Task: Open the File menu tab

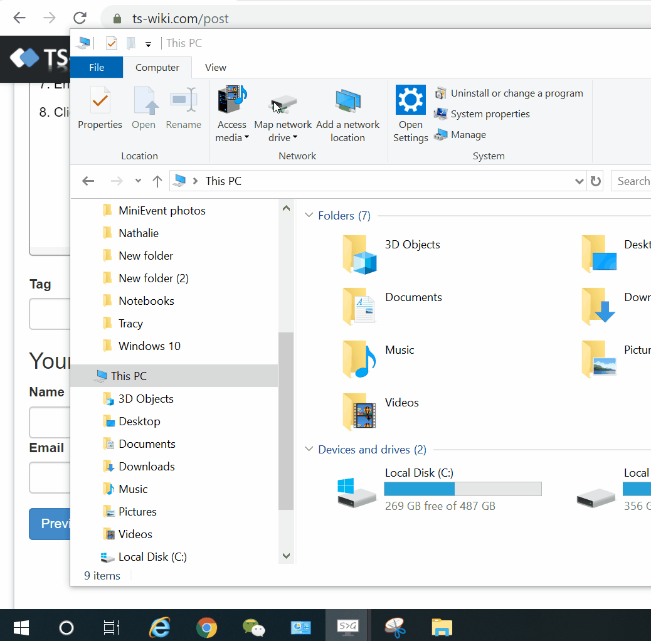Action: tap(97, 68)
